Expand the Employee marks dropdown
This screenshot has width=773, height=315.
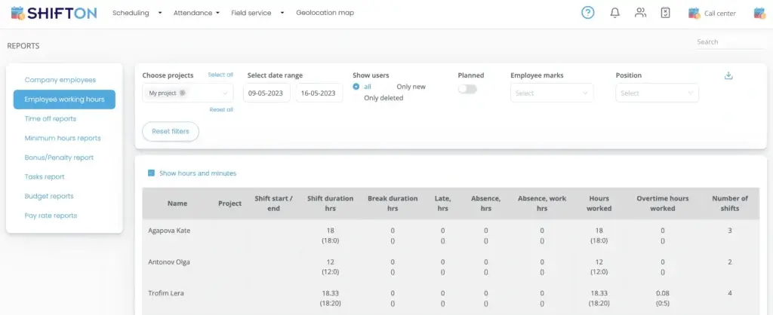coord(552,93)
